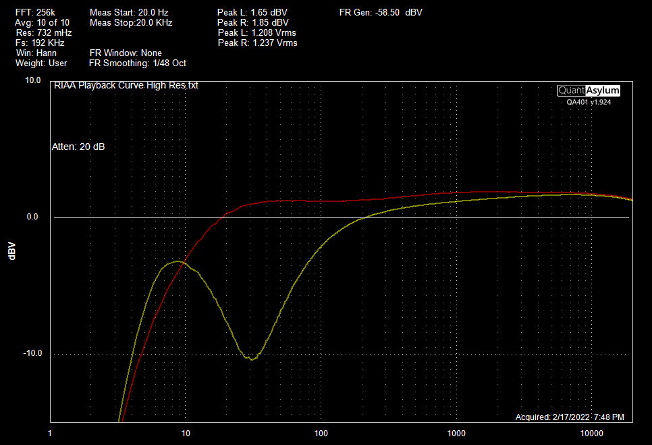Image resolution: width=652 pixels, height=445 pixels.
Task: Click 'RIAA Playback Curve High Res.txt' label
Action: pyautogui.click(x=126, y=85)
